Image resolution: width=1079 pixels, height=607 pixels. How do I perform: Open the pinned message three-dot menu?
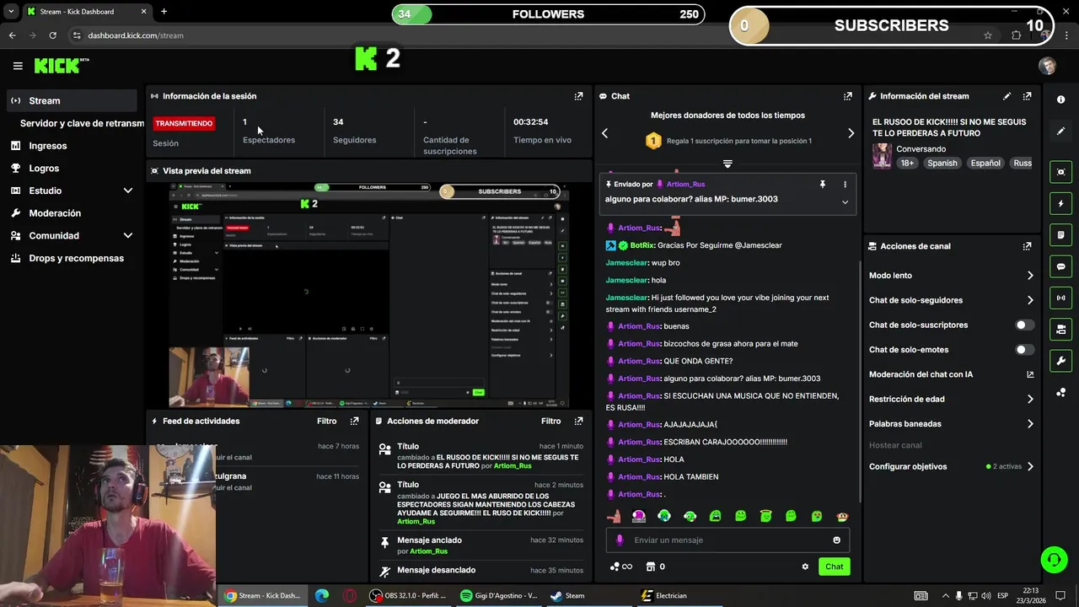point(845,184)
